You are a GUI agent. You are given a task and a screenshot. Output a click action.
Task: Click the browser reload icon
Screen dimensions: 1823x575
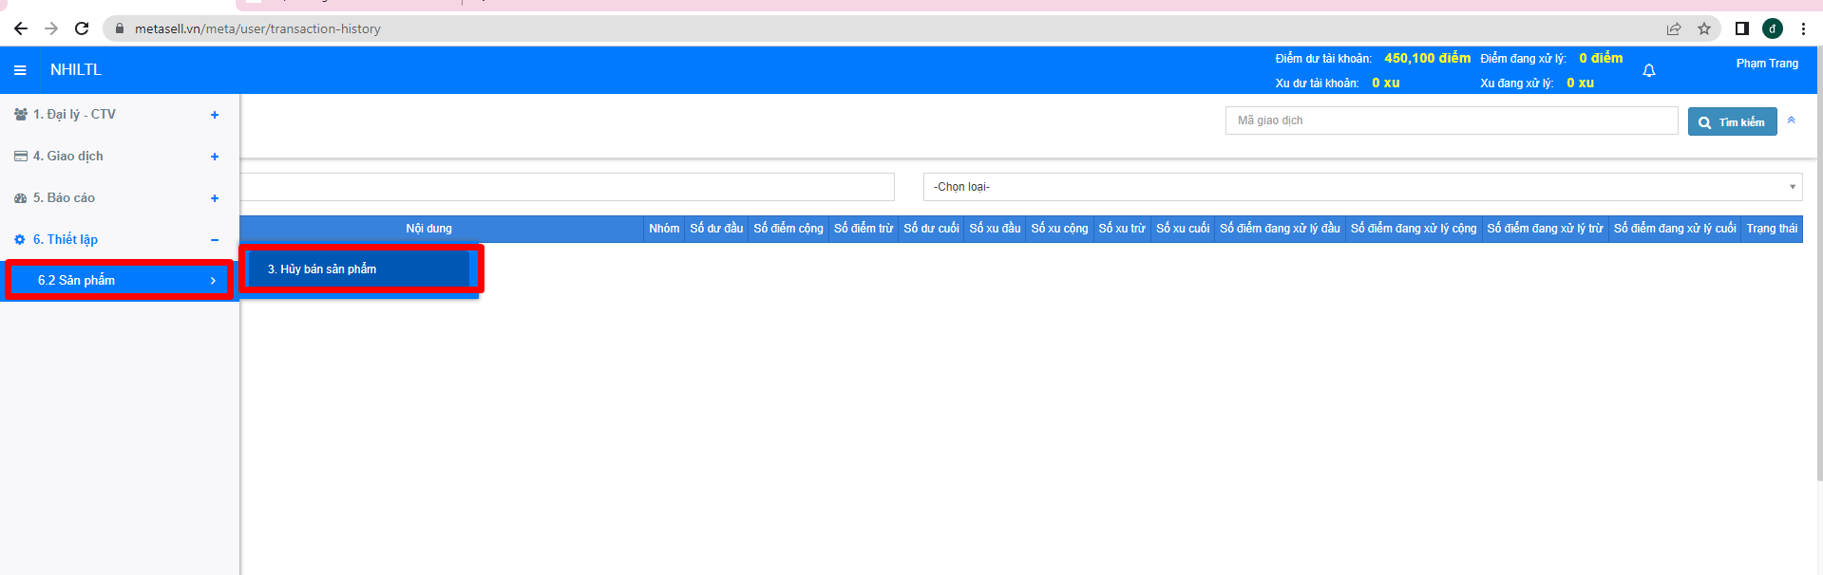(x=82, y=28)
